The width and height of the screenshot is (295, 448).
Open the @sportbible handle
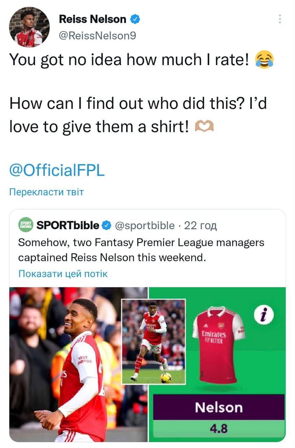[x=145, y=226]
